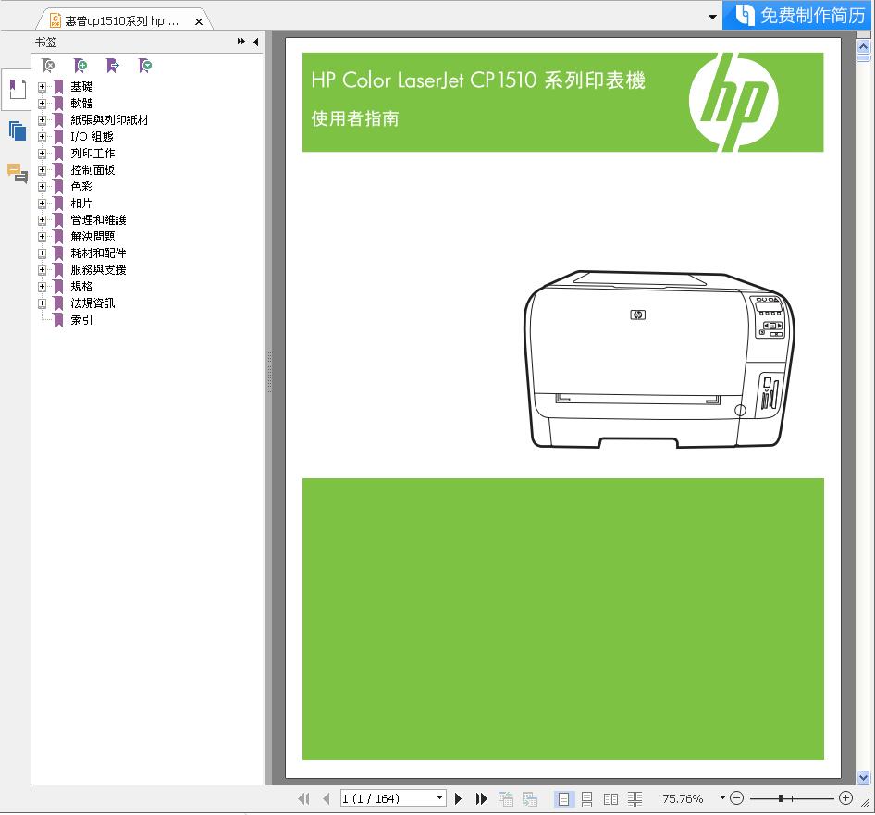875x815 pixels.
Task: Select the 惠普cp1510系列 hp document tab
Action: 122,20
